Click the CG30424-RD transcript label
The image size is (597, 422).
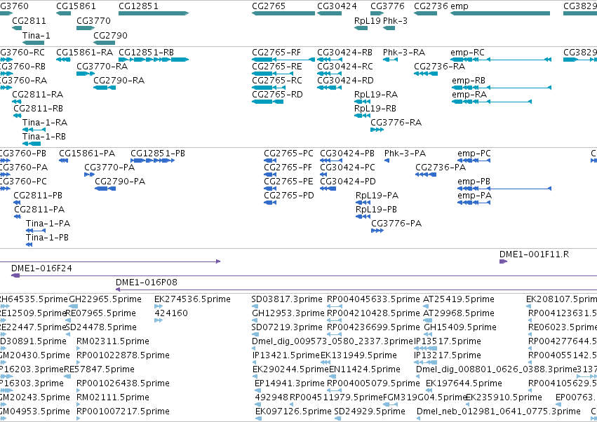(345, 81)
